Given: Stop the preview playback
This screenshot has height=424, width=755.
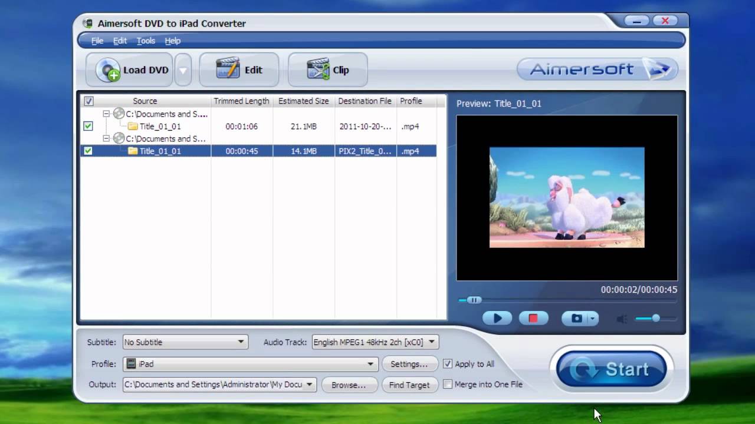Looking at the screenshot, I should click(x=533, y=318).
